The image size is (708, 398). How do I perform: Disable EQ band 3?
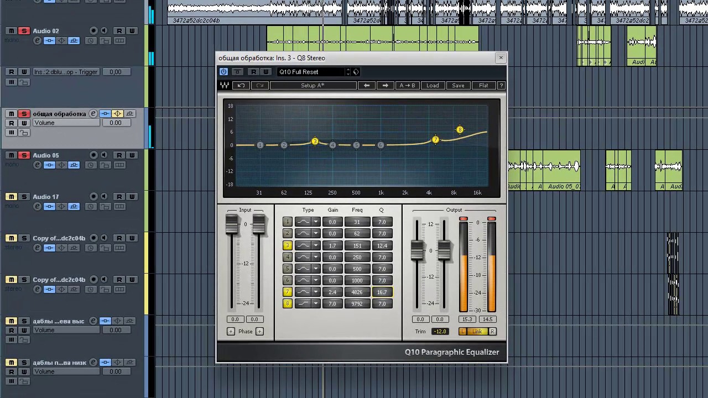(287, 245)
